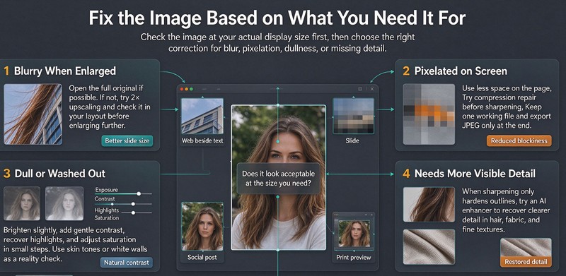
Task: Click paragraph starting 'Use less space on'
Action: point(507,107)
